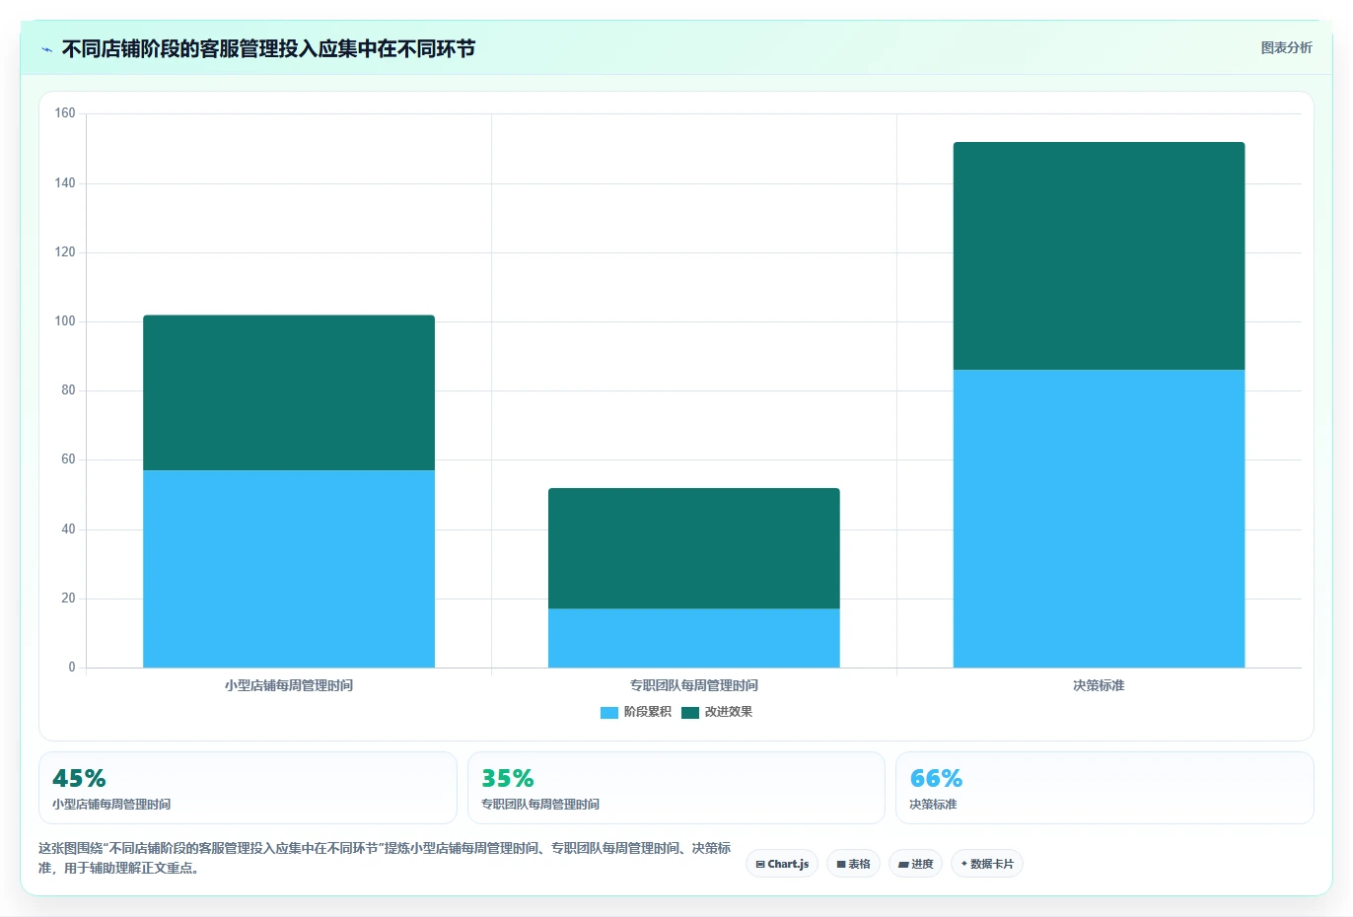The height and width of the screenshot is (917, 1353).
Task: Toggle the 改进效果 legend color box
Action: point(689,712)
